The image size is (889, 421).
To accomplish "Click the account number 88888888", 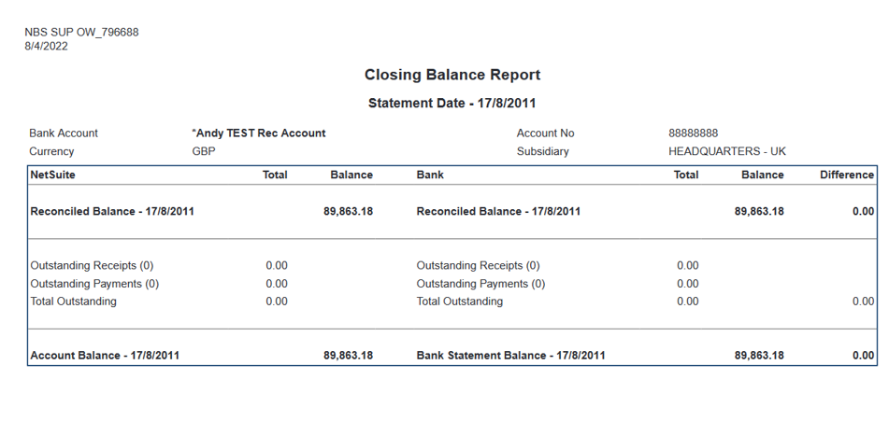I will pyautogui.click(x=693, y=133).
